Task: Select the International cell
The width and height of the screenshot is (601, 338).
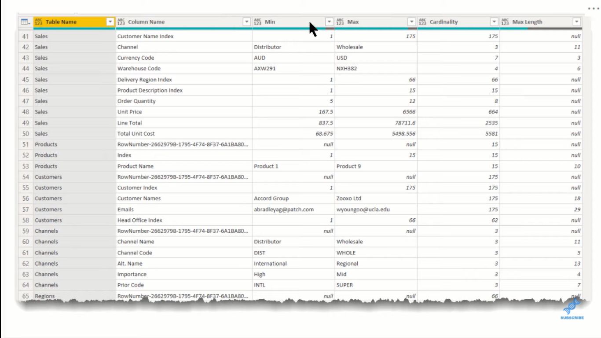Action: pyautogui.click(x=293, y=264)
